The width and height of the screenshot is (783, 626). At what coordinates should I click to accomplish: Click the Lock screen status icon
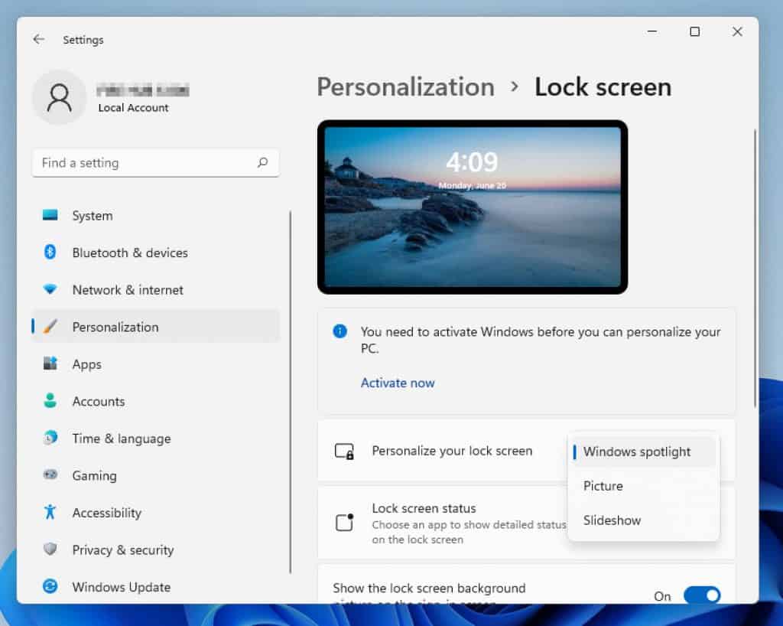point(344,522)
